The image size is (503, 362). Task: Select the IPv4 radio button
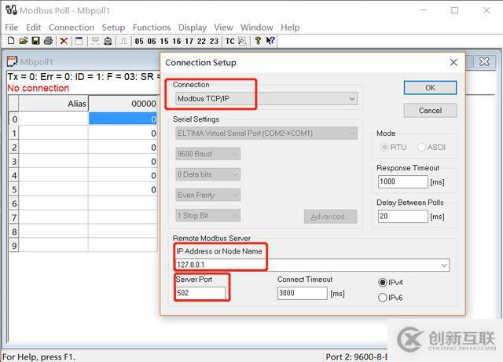point(382,283)
